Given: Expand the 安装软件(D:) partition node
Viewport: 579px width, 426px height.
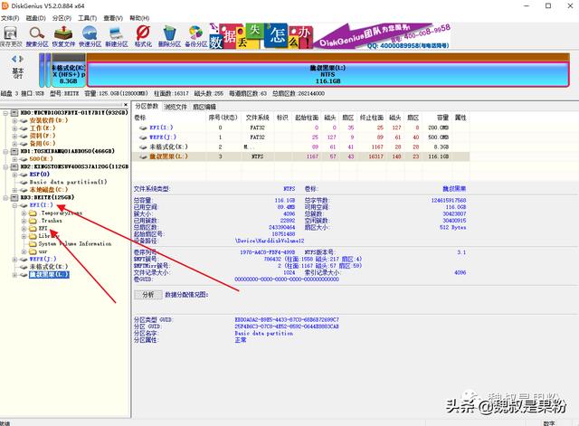Looking at the screenshot, I should (14, 120).
